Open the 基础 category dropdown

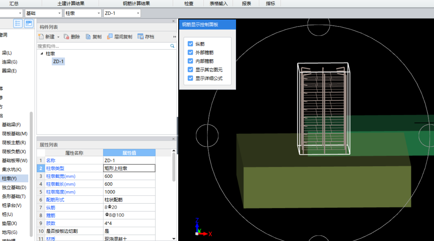43,13
